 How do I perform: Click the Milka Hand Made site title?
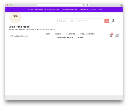(x=19, y=27)
